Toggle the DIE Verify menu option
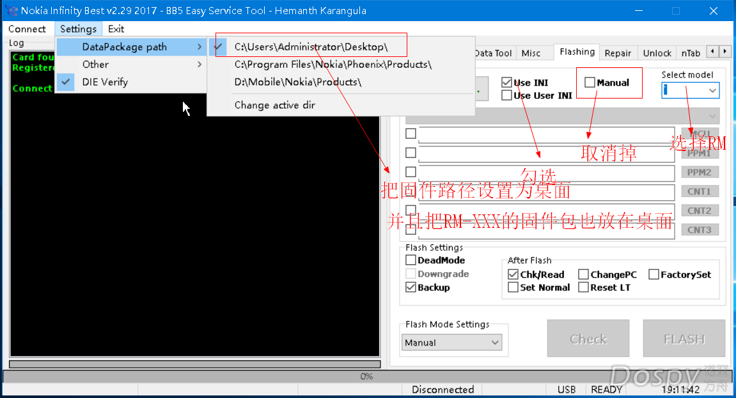Screen dimensions: 736x398 [131, 82]
